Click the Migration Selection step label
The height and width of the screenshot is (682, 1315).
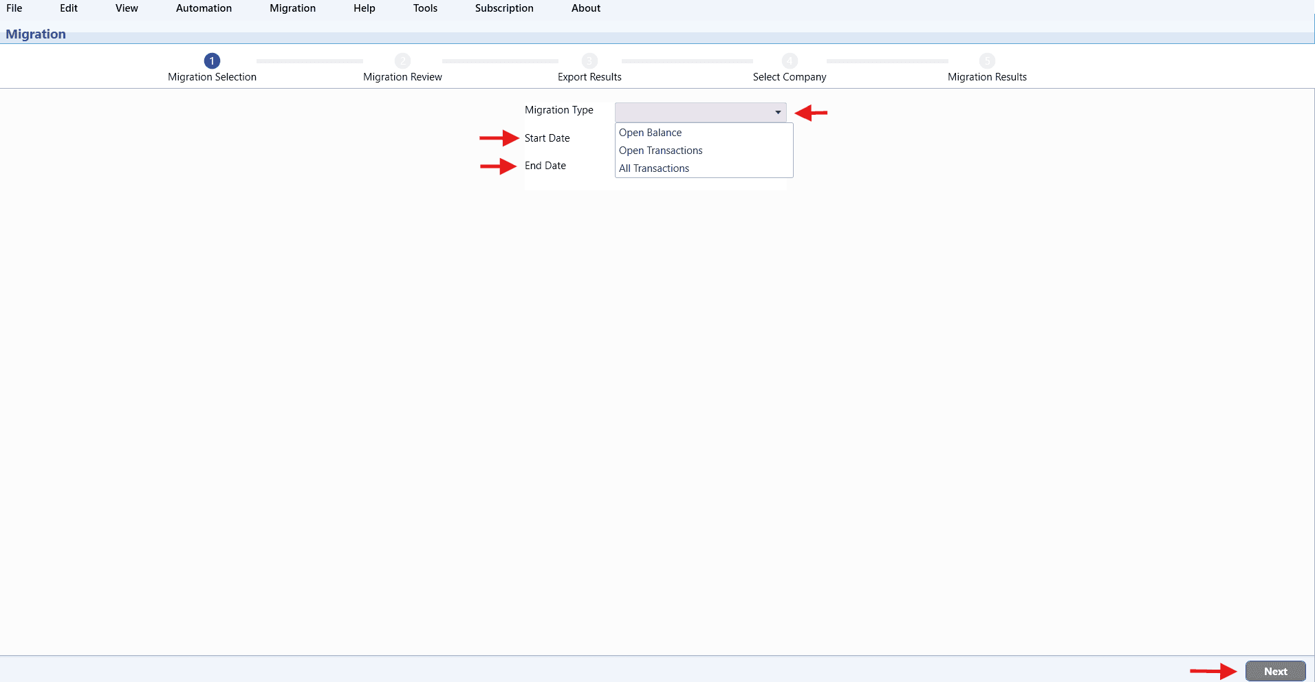(212, 77)
